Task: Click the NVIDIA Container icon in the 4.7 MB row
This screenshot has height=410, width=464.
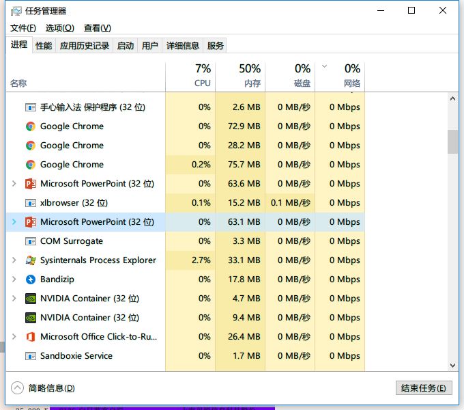Action: click(31, 299)
